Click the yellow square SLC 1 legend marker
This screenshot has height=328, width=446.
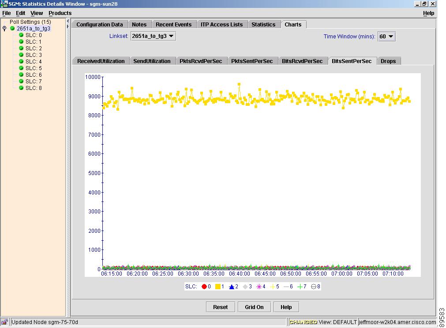tap(217, 287)
